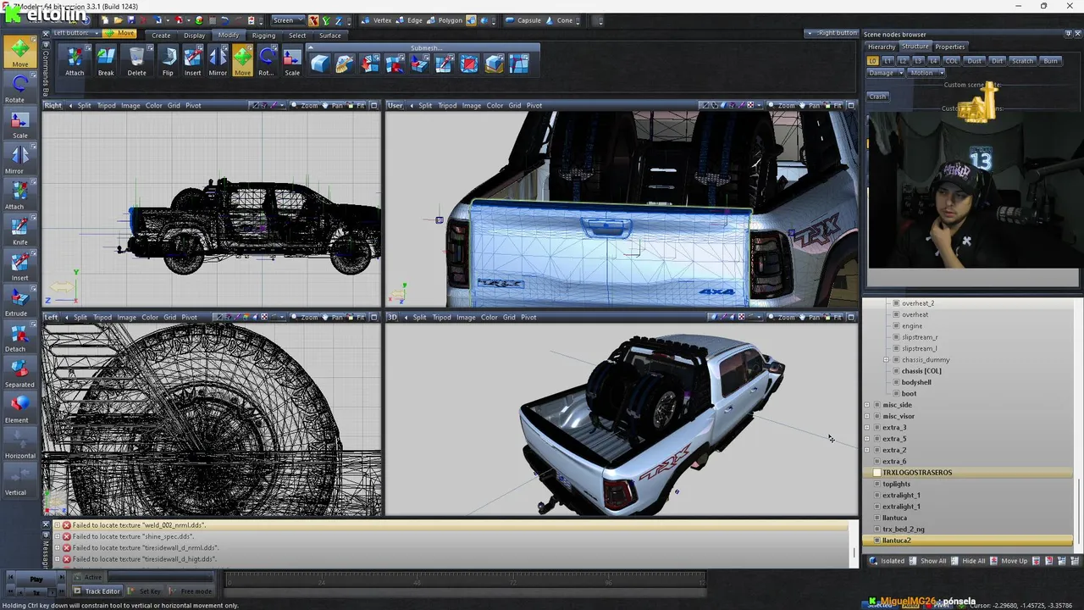Select the Insert tool in left sidebar

click(x=19, y=266)
